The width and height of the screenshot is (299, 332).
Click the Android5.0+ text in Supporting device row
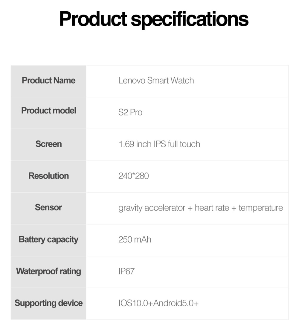click(x=176, y=303)
